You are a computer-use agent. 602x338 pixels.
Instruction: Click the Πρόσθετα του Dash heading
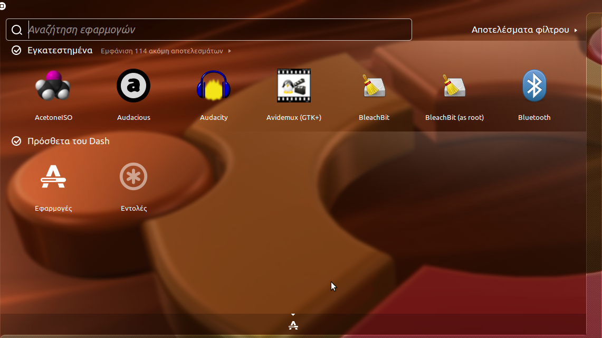(69, 142)
